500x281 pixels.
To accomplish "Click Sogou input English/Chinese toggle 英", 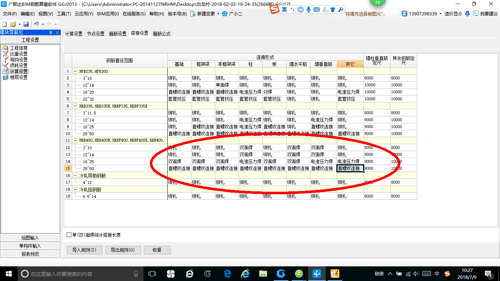I will click(x=284, y=10).
